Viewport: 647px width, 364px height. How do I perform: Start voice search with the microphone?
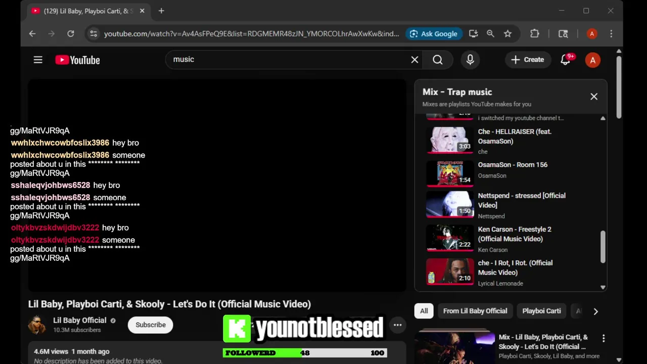coord(470,60)
